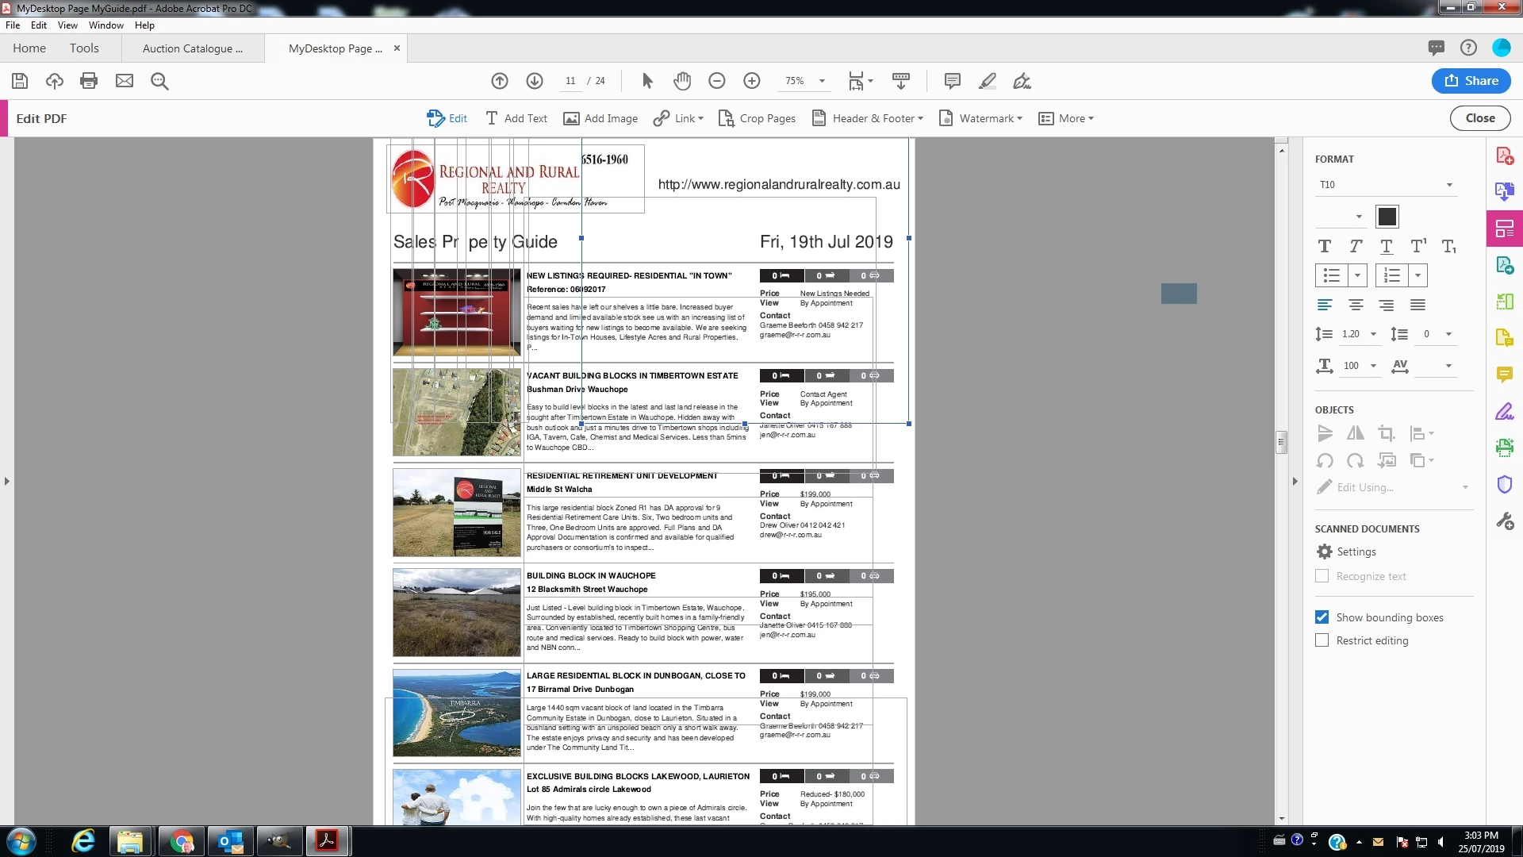Click the Zoom in plus icon
The width and height of the screenshot is (1523, 857).
click(751, 81)
